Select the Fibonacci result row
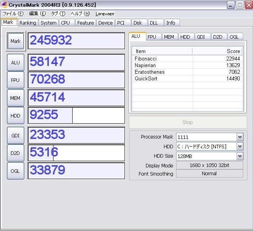This screenshot has width=253, height=231. [187, 59]
